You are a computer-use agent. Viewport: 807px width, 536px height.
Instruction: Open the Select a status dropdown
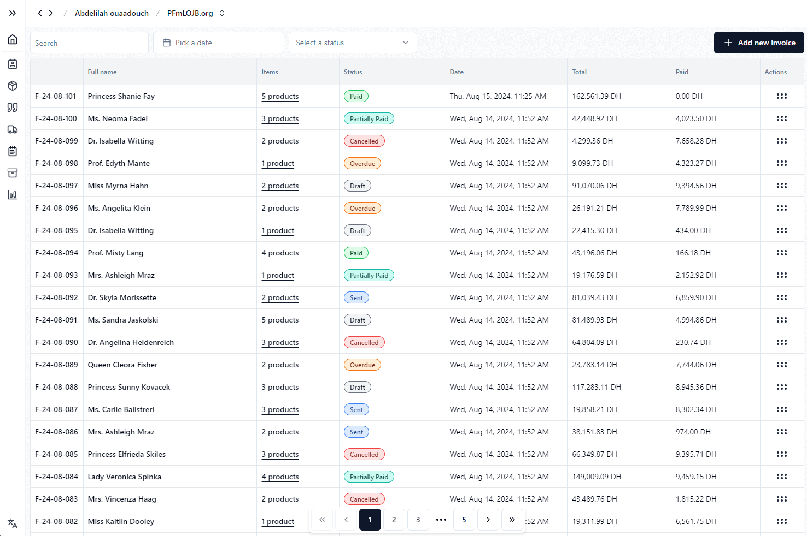[x=353, y=42]
